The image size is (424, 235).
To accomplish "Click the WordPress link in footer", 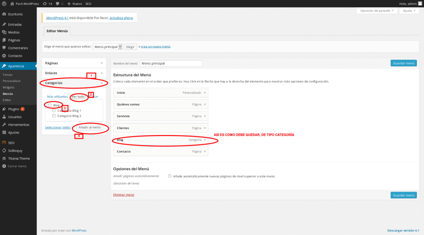I will point(79,230).
